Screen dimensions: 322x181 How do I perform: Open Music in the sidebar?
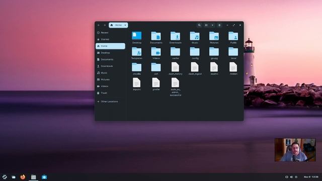click(x=110, y=73)
